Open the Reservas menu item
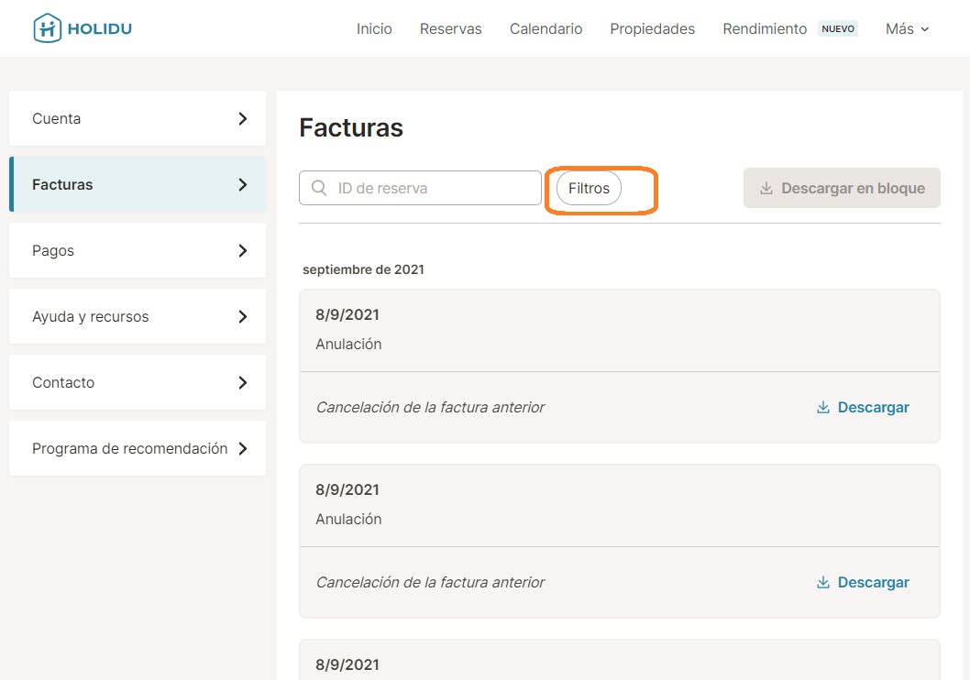The width and height of the screenshot is (970, 680). pyautogui.click(x=450, y=29)
